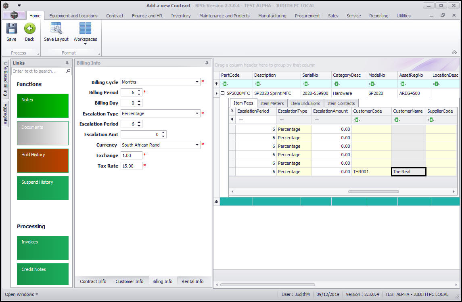This screenshot has width=462, height=302.
Task: Collapse the ribbon using the chevron icon
Action: [x=454, y=52]
